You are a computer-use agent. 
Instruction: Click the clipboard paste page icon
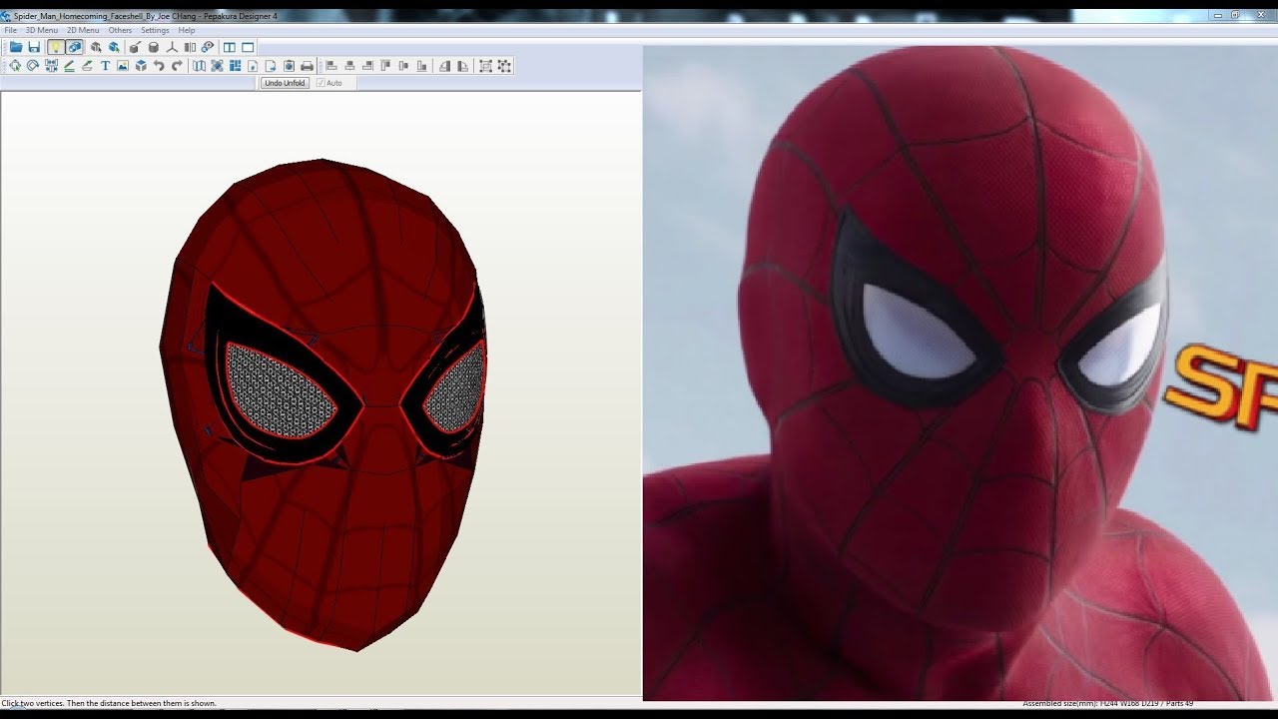pyautogui.click(x=289, y=66)
